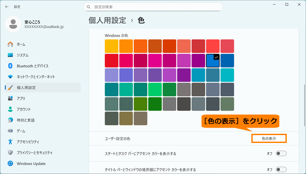Select the cyan swatch ending the third row
The height and width of the screenshot is (174, 306).
click(227, 75)
